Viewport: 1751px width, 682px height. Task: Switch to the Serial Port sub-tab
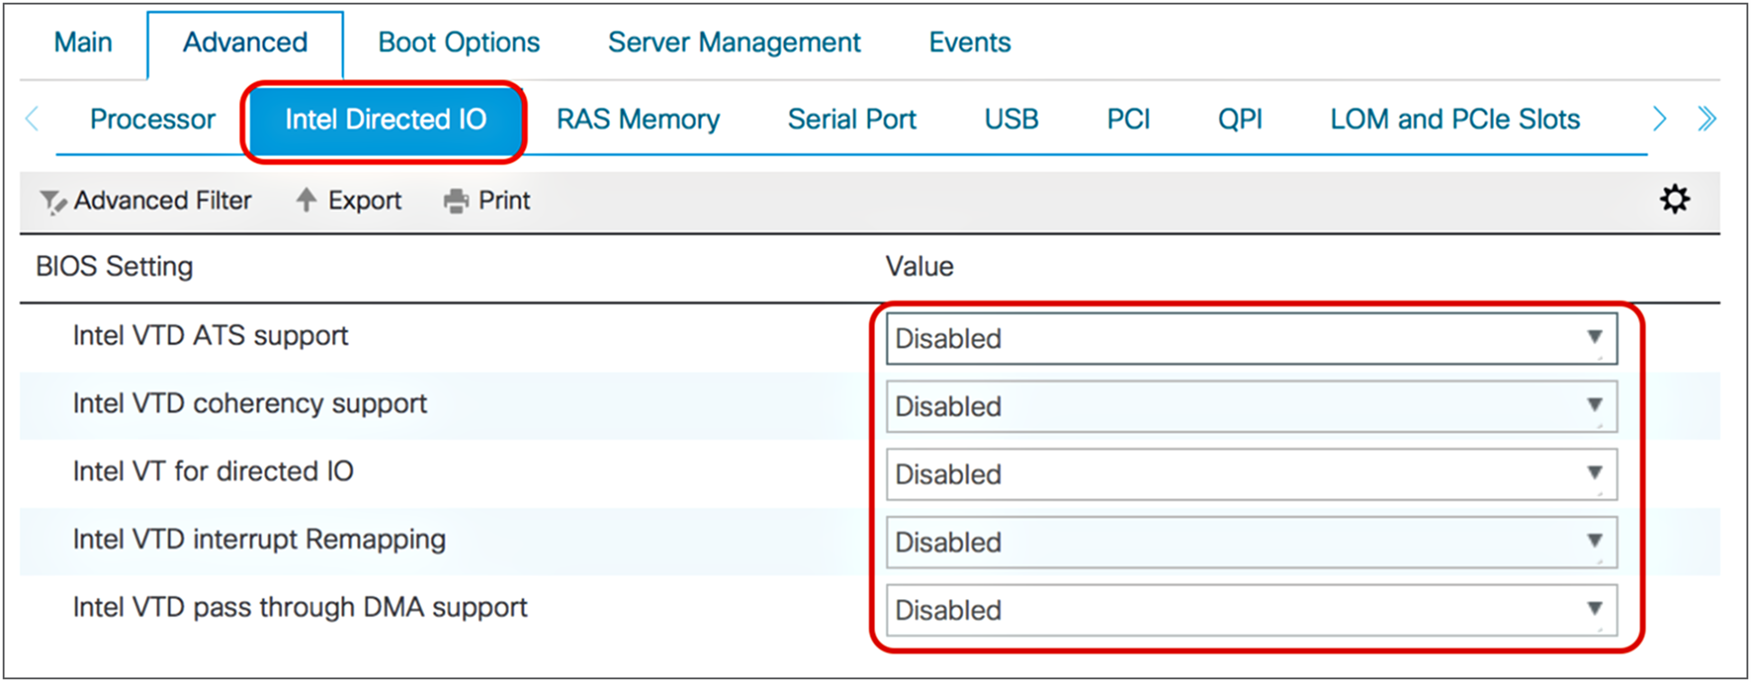pos(852,119)
